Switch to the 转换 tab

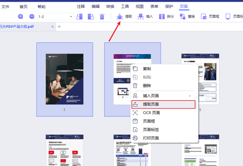110,7
